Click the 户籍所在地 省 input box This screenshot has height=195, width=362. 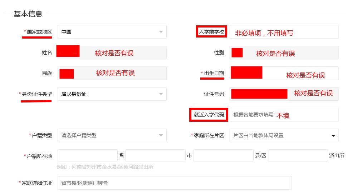coord(88,155)
